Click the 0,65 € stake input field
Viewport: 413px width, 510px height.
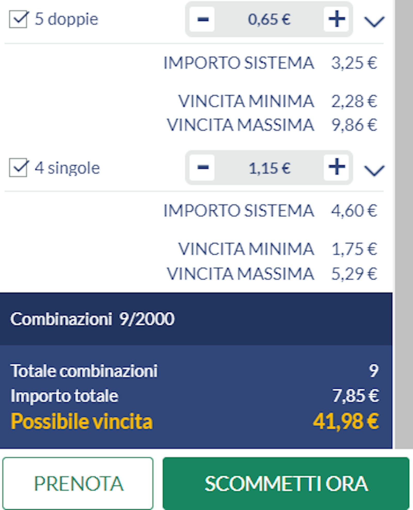point(269,19)
